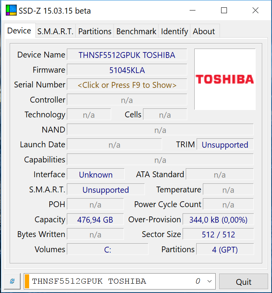Image resolution: width=272 pixels, height=293 pixels.
Task: Open the About tab
Action: coord(204,31)
